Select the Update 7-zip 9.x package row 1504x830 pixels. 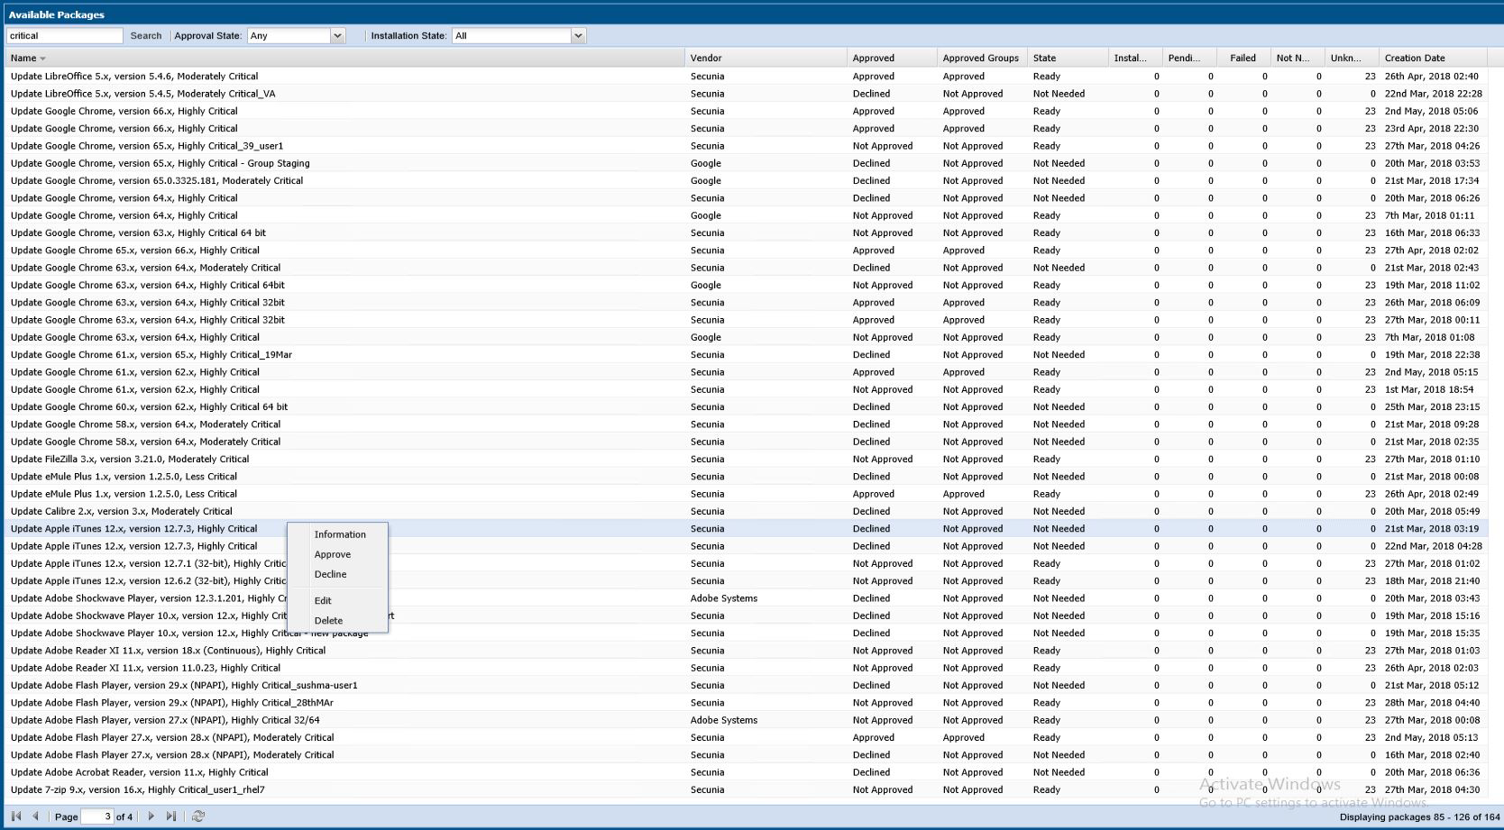[137, 789]
